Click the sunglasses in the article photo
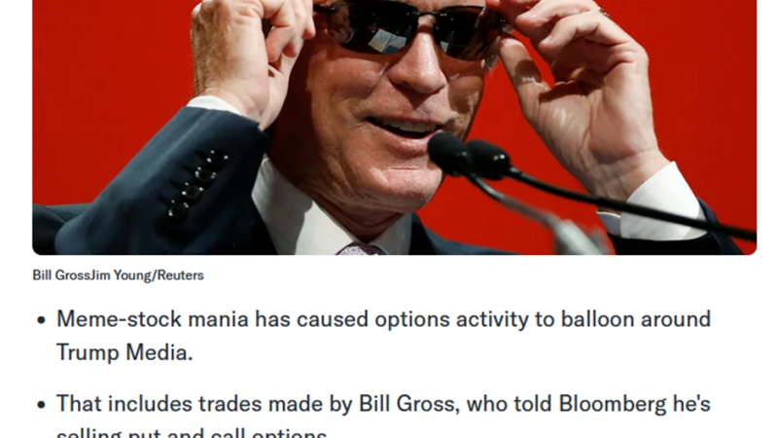 [411, 25]
